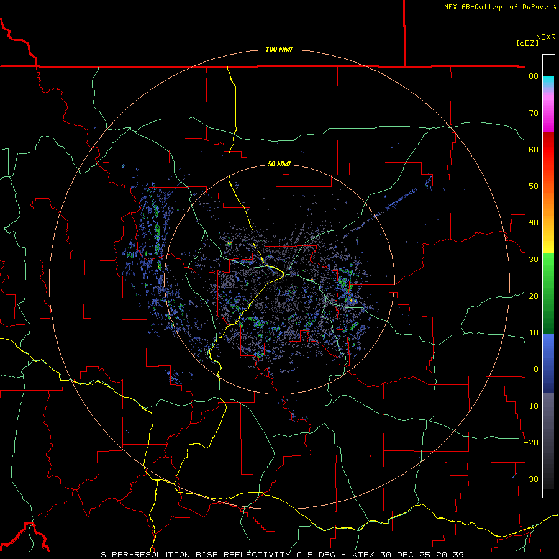
Task: Click the 100 NMI range ring label
Action: click(279, 49)
